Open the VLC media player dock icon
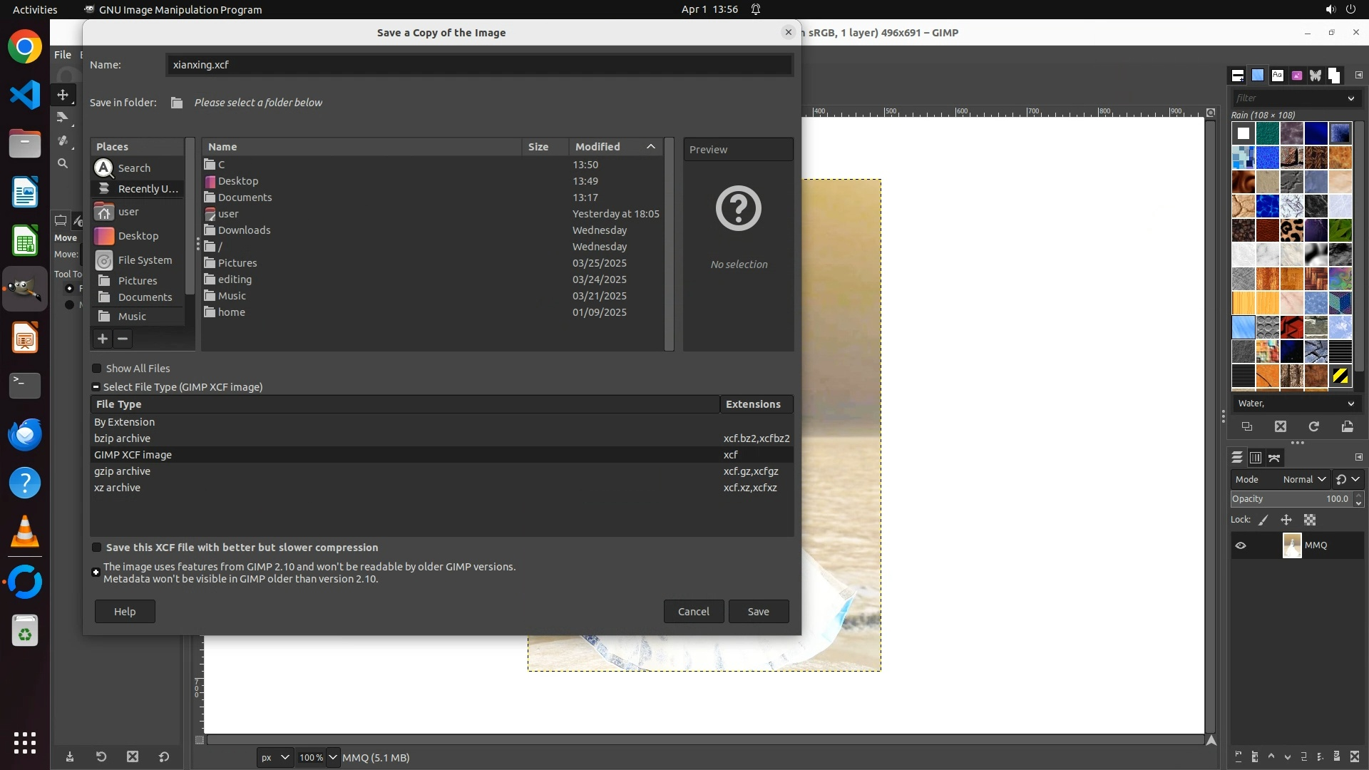1369x770 pixels. coord(25,532)
